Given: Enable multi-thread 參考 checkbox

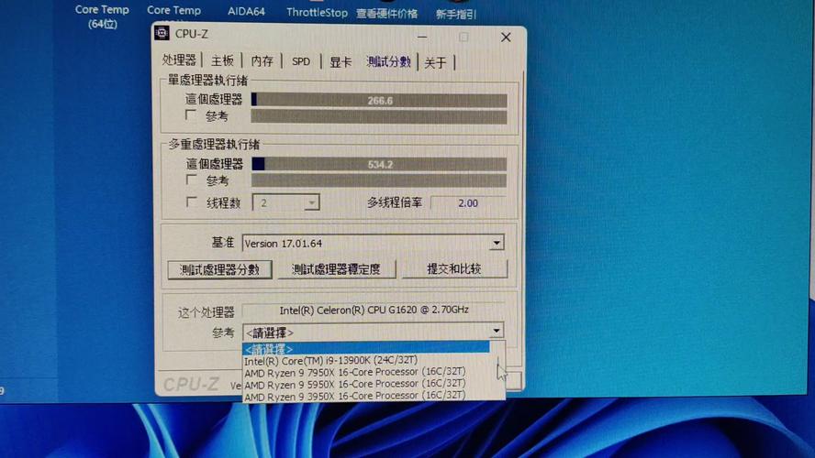Looking at the screenshot, I should point(192,180).
